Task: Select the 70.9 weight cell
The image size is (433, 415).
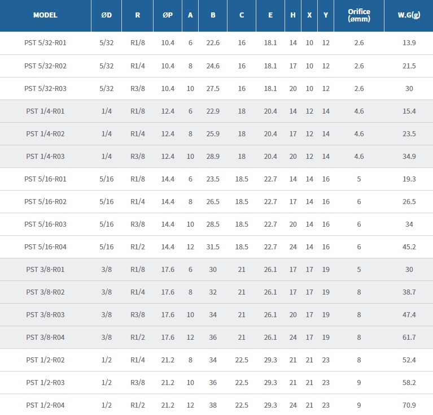Action: tap(409, 405)
